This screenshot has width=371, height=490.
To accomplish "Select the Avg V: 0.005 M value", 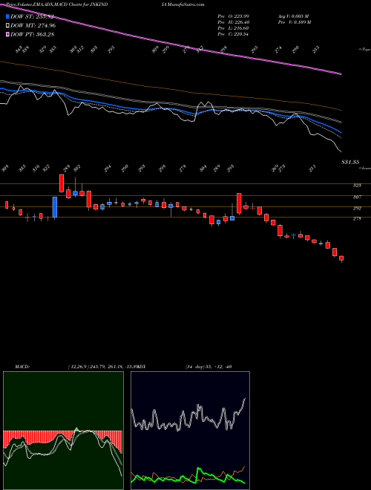I will [x=293, y=16].
